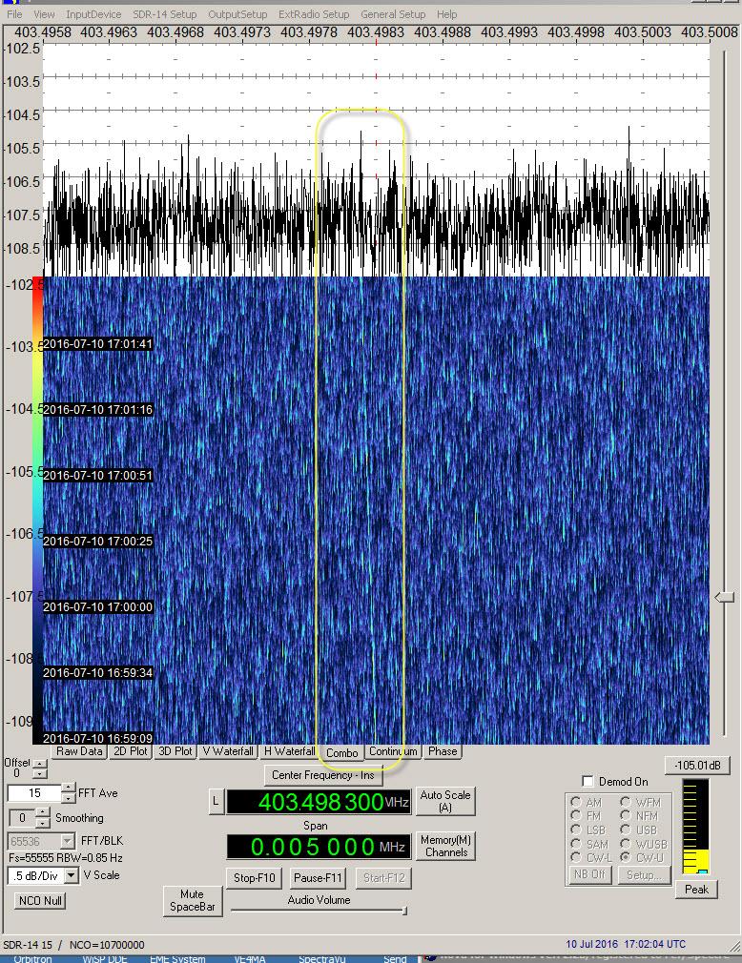Image resolution: width=742 pixels, height=963 pixels.
Task: Click the center frequency 403.498300 display
Action: [319, 802]
